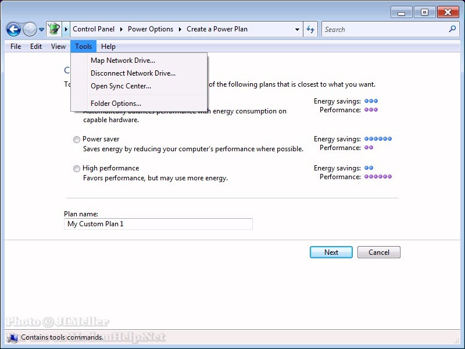
Task: Minimize the window
Action: click(x=401, y=13)
